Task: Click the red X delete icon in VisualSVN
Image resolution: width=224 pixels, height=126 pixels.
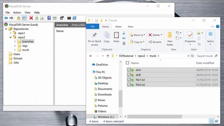Action: (x=31, y=18)
